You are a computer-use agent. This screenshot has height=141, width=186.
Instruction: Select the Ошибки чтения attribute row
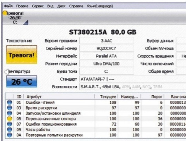pos(96,102)
